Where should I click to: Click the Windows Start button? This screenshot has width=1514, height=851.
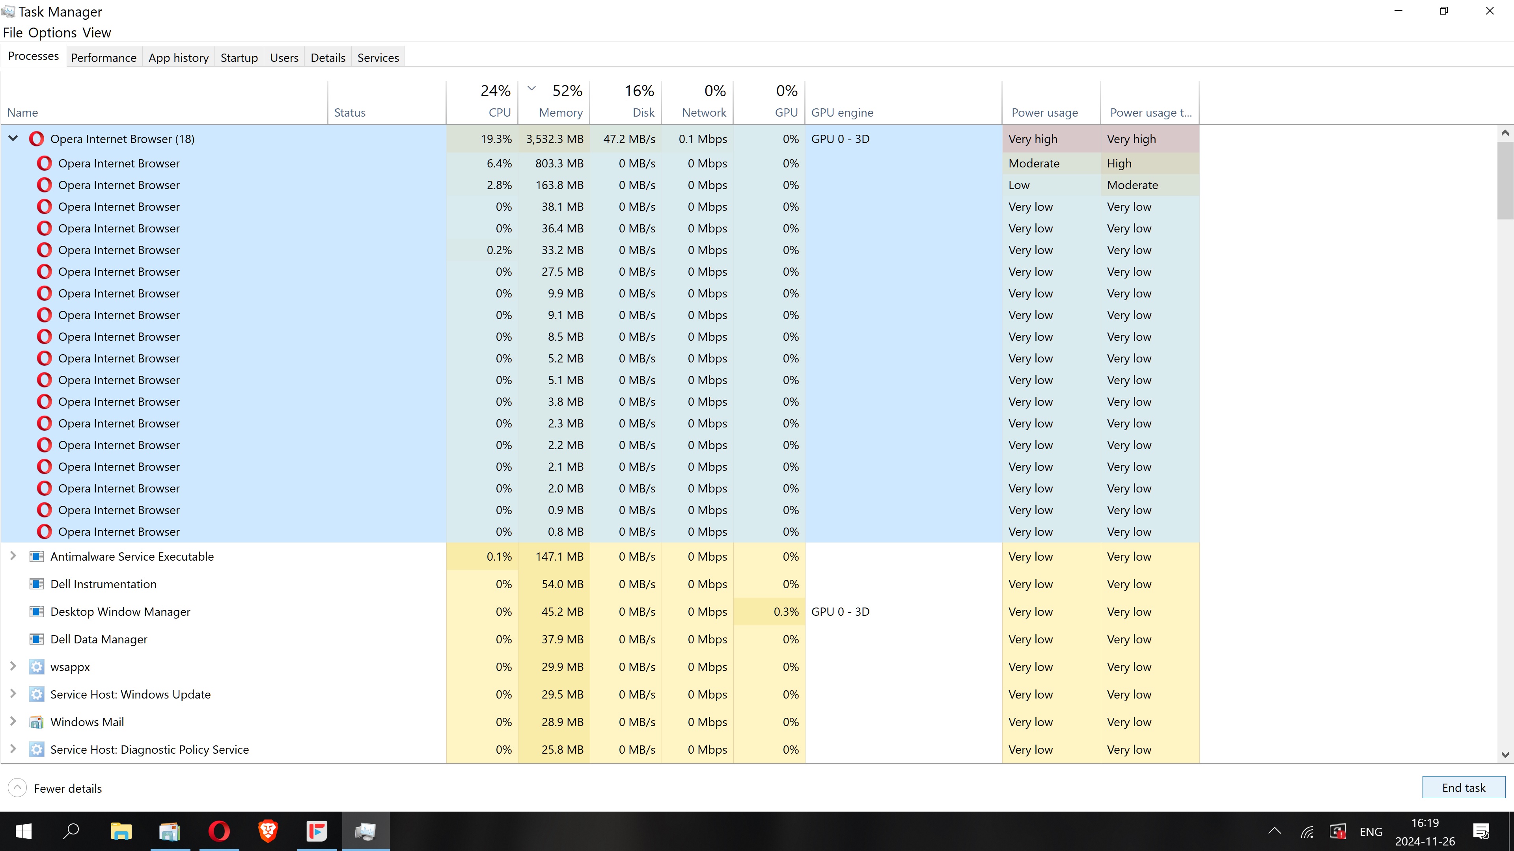[24, 831]
